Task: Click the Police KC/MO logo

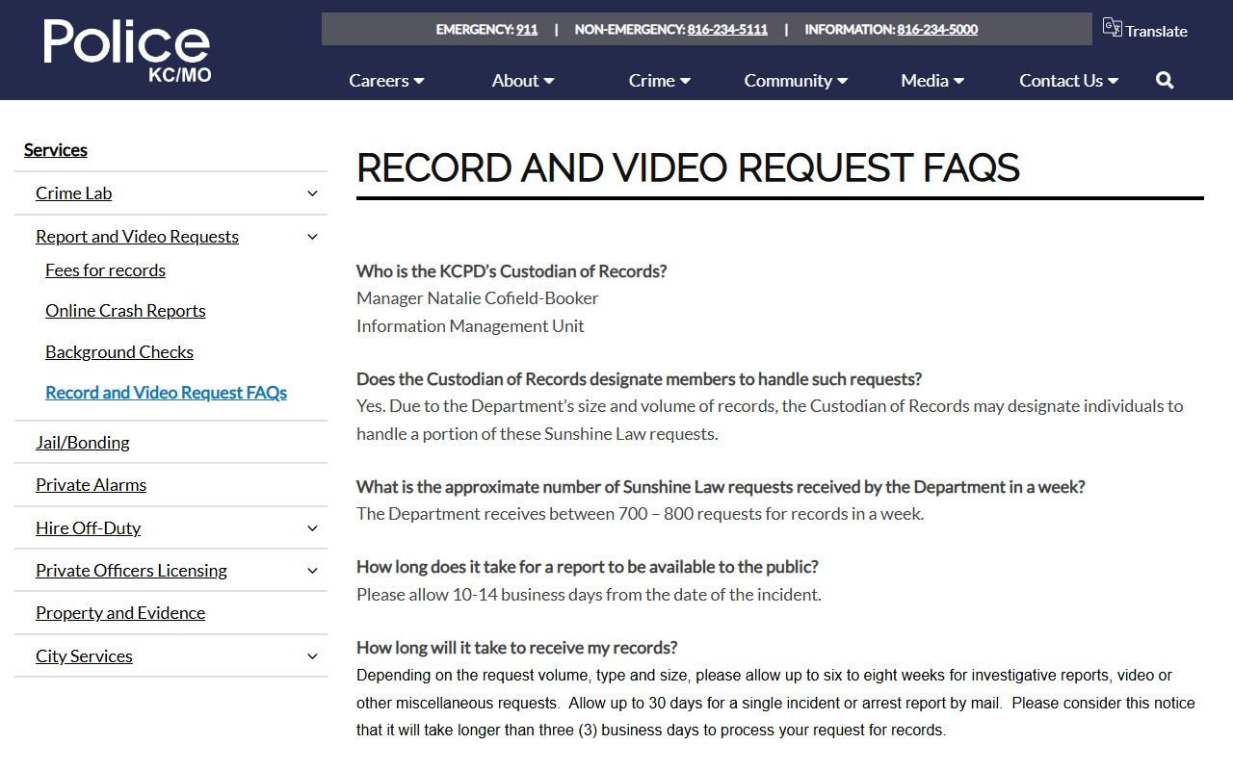Action: (126, 50)
